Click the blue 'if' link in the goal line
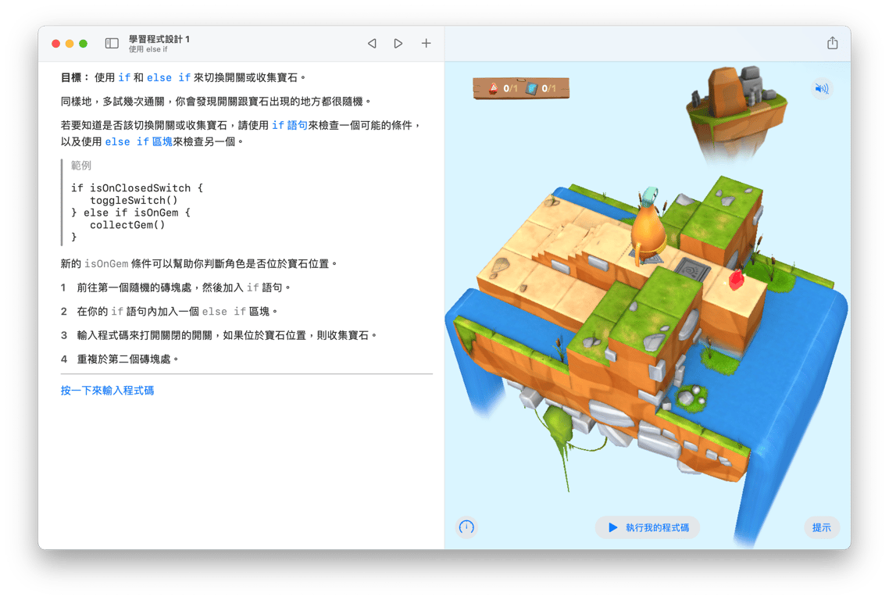This screenshot has height=600, width=889. click(x=124, y=77)
